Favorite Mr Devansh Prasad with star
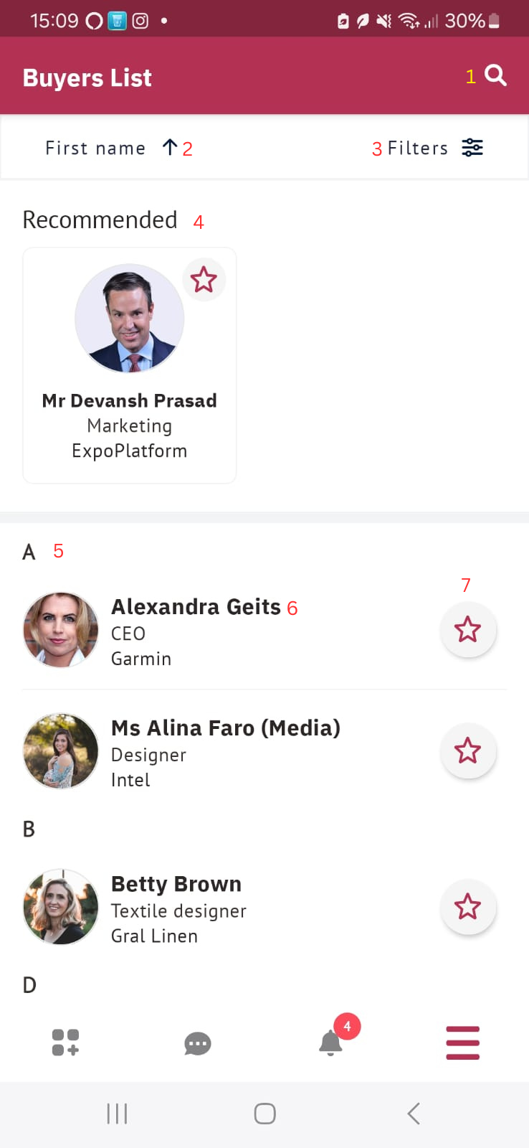The height and width of the screenshot is (1148, 529). coord(204,279)
